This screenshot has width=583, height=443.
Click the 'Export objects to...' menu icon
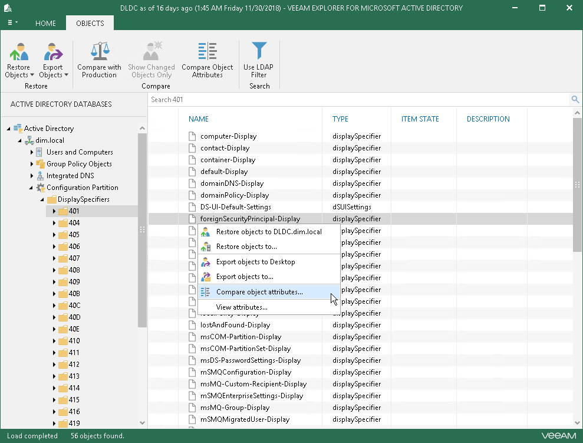(206, 277)
